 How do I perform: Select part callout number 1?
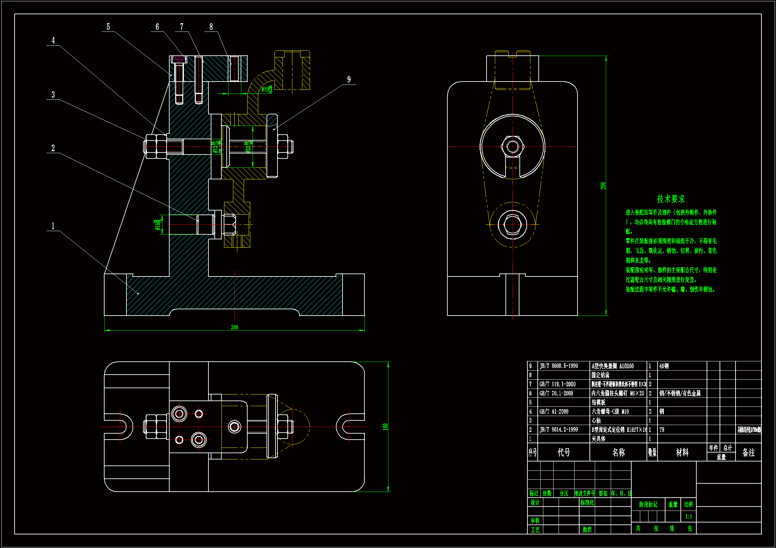coord(53,226)
